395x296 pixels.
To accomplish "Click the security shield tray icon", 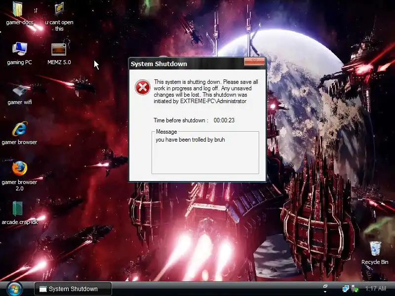I will pyautogui.click(x=355, y=289).
